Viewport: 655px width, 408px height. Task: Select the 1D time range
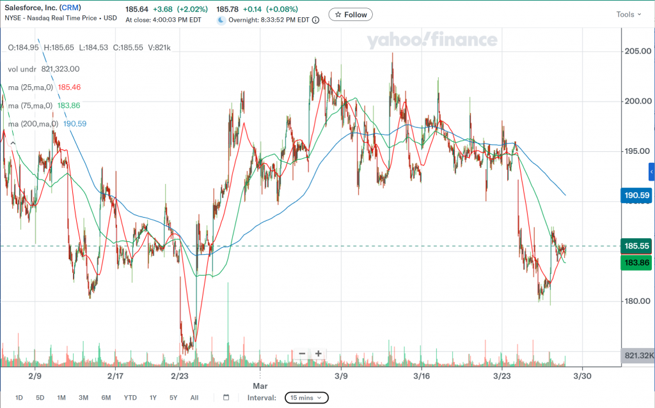(x=19, y=398)
